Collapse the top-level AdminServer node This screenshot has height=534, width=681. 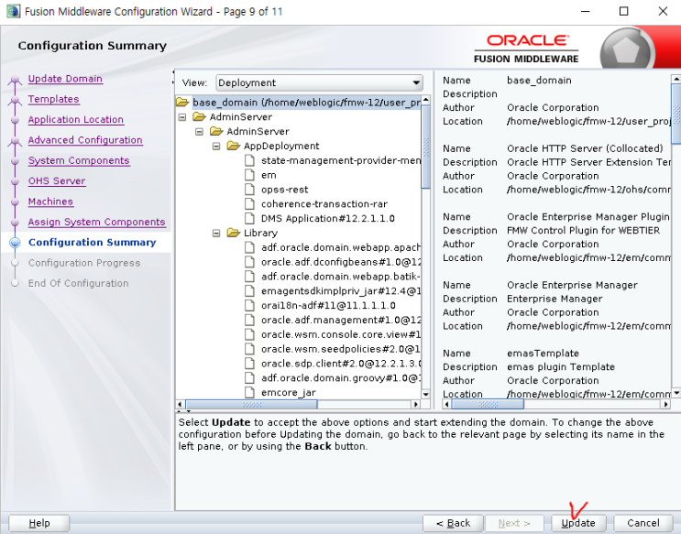tap(182, 117)
